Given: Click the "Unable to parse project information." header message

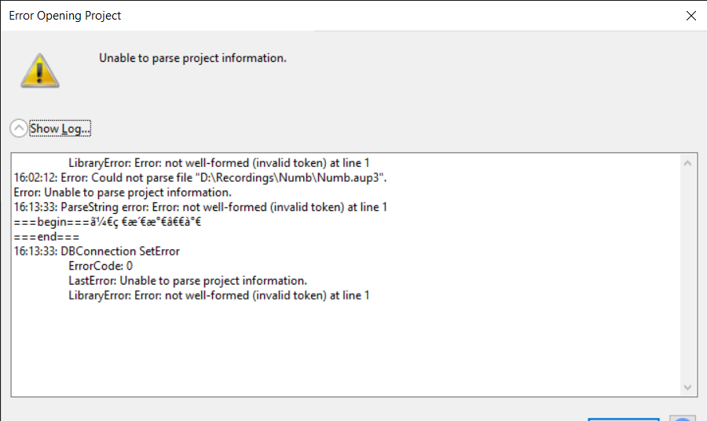Looking at the screenshot, I should [x=192, y=58].
